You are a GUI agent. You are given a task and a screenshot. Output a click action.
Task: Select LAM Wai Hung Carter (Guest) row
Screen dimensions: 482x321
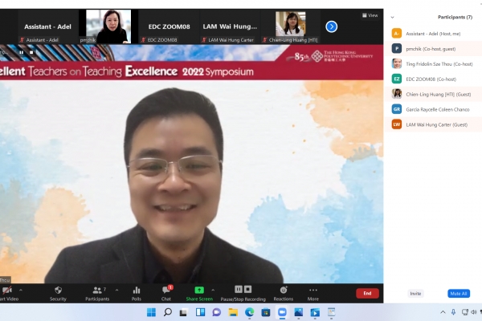(434, 124)
